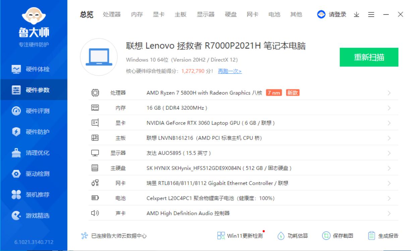The height and width of the screenshot is (251, 411).
Task: Click NVIDIA GeForce RTX 3060 text
Action: click(x=211, y=123)
